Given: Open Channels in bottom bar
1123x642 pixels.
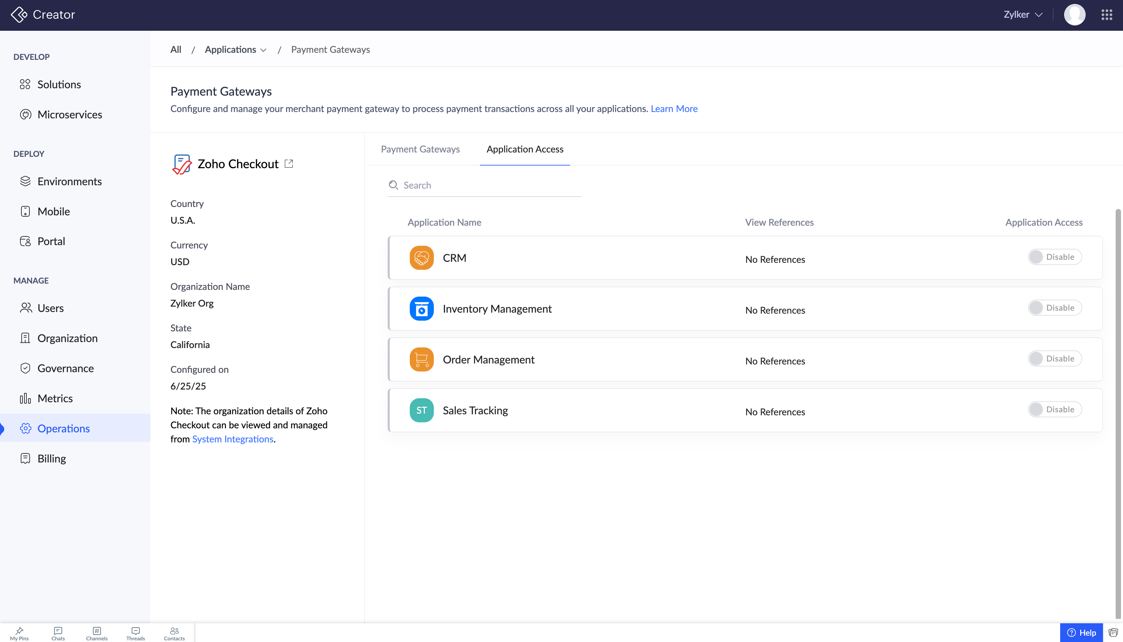Looking at the screenshot, I should pos(97,633).
